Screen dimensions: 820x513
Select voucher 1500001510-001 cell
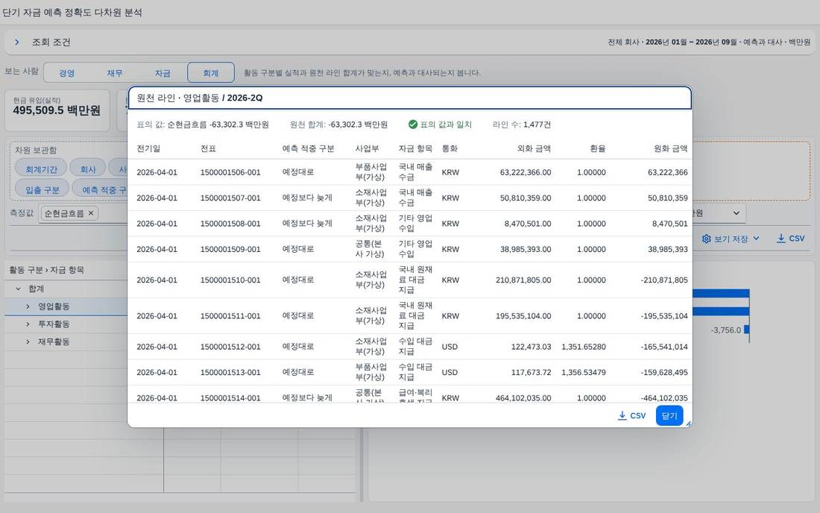(230, 280)
